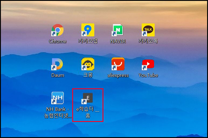208x138 pixels.
Task: Click the YouTube label text
Action: click(x=148, y=75)
